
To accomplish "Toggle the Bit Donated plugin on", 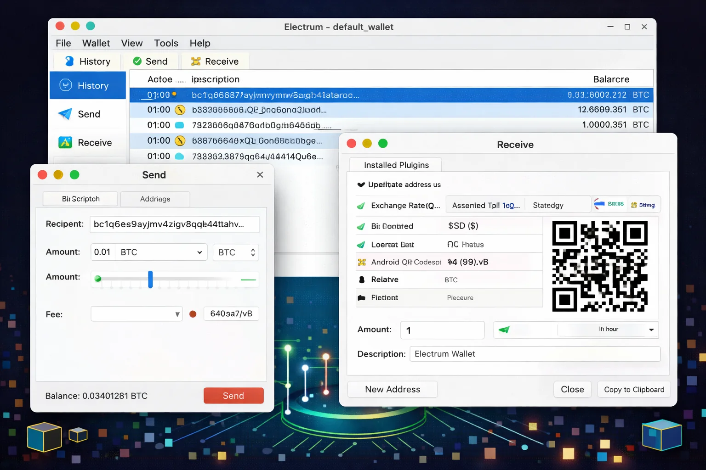I will coord(361,226).
